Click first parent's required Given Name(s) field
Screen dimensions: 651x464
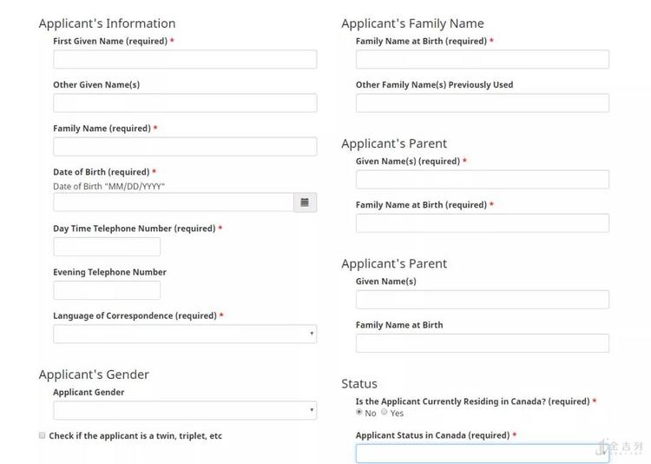pos(482,179)
